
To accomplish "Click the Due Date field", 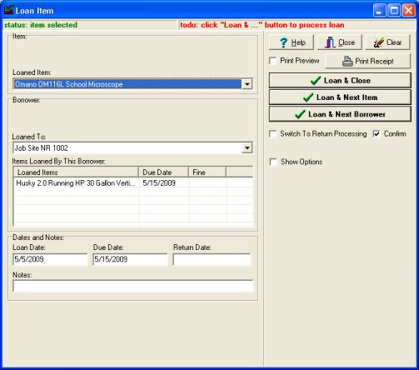I will [130, 259].
